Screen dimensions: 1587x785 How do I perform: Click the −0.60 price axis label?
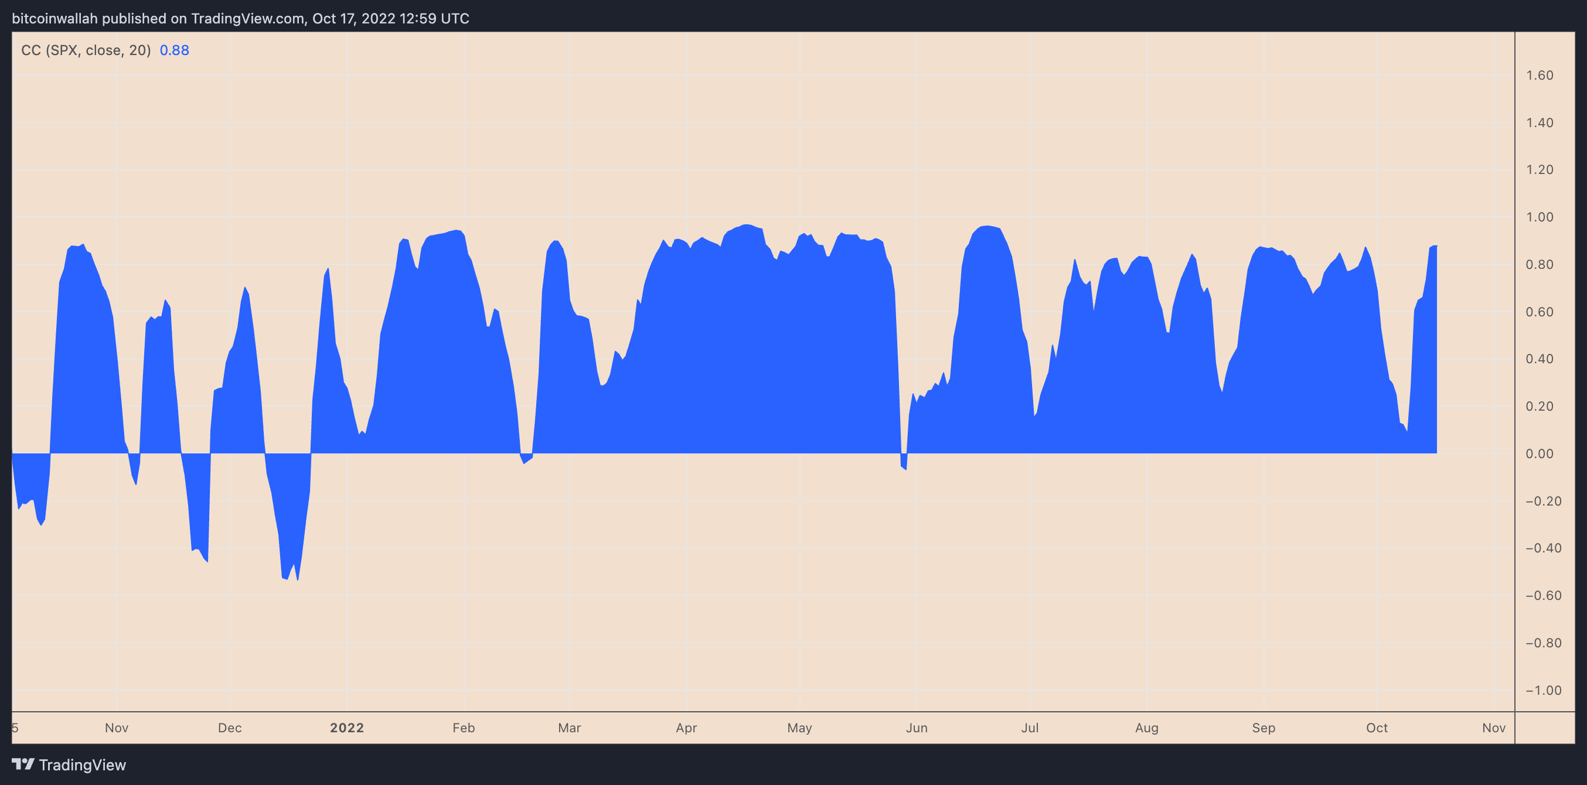[x=1542, y=595]
